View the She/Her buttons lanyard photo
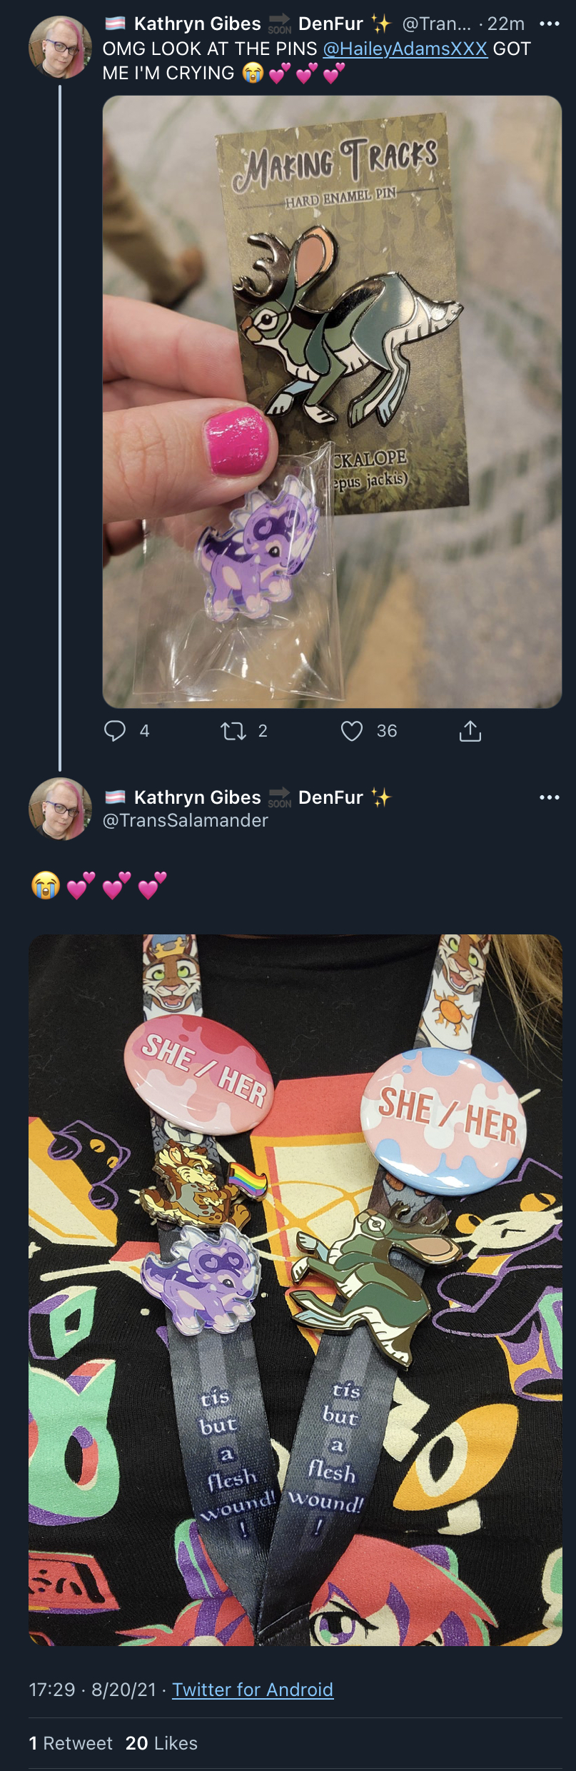 [x=295, y=1291]
